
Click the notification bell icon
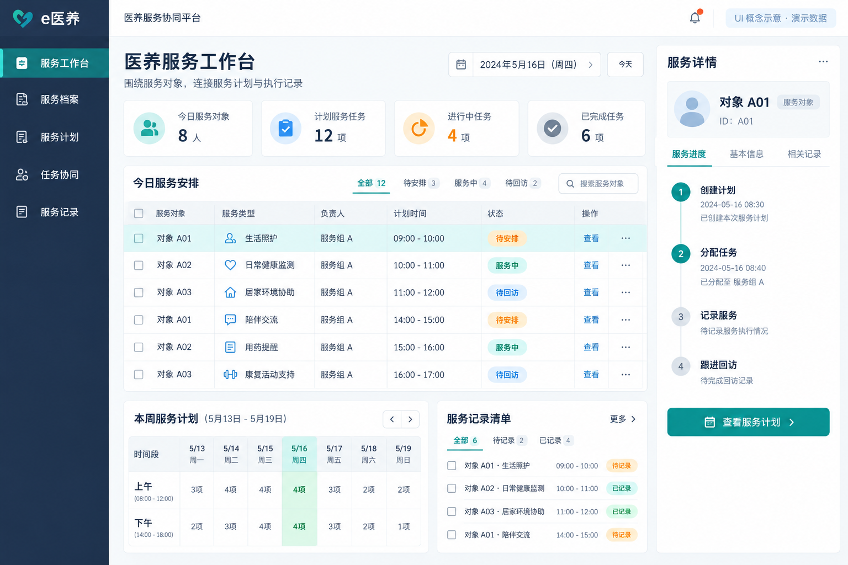pyautogui.click(x=695, y=18)
